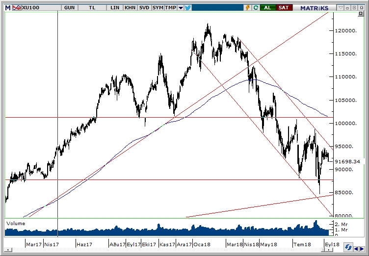The height and width of the screenshot is (256, 369).
Task: Click the Tem18 date label
Action: [x=302, y=244]
